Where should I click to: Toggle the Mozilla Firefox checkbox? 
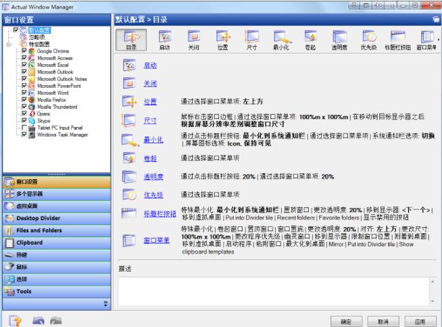24,99
